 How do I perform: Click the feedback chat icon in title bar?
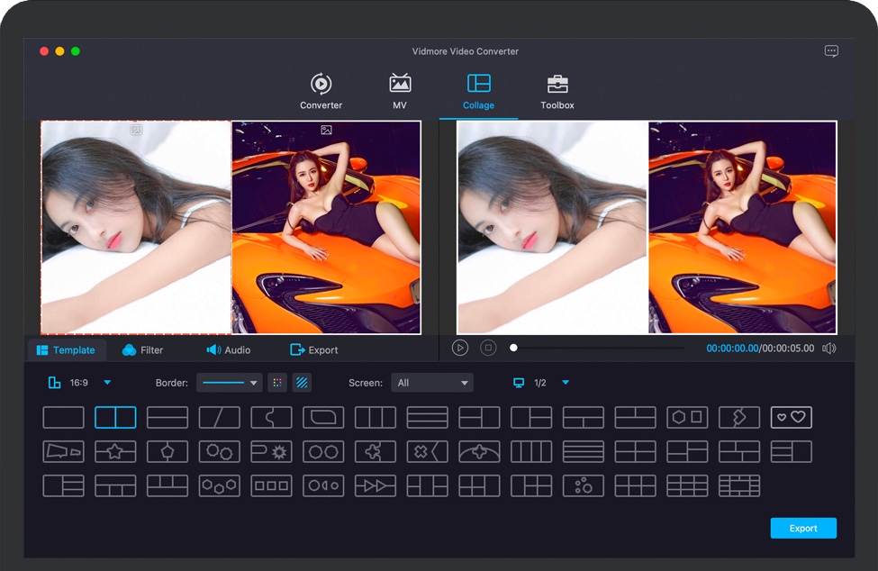coord(831,51)
